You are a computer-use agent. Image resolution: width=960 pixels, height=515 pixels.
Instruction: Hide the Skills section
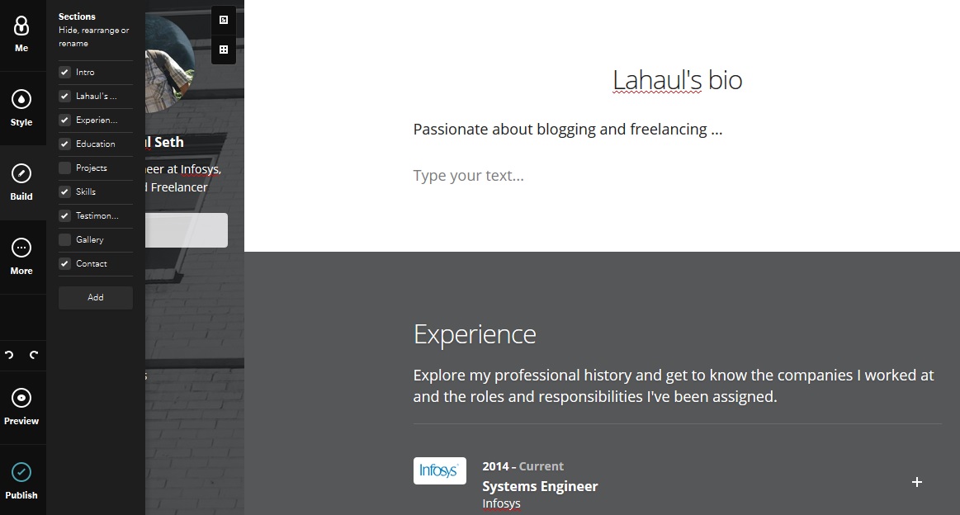[x=64, y=192]
